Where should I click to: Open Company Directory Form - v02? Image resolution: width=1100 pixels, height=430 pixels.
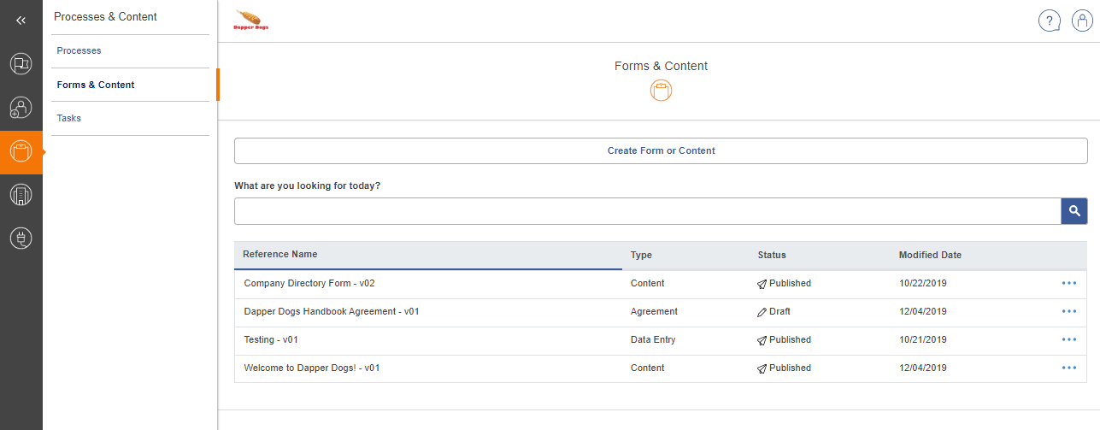(309, 283)
